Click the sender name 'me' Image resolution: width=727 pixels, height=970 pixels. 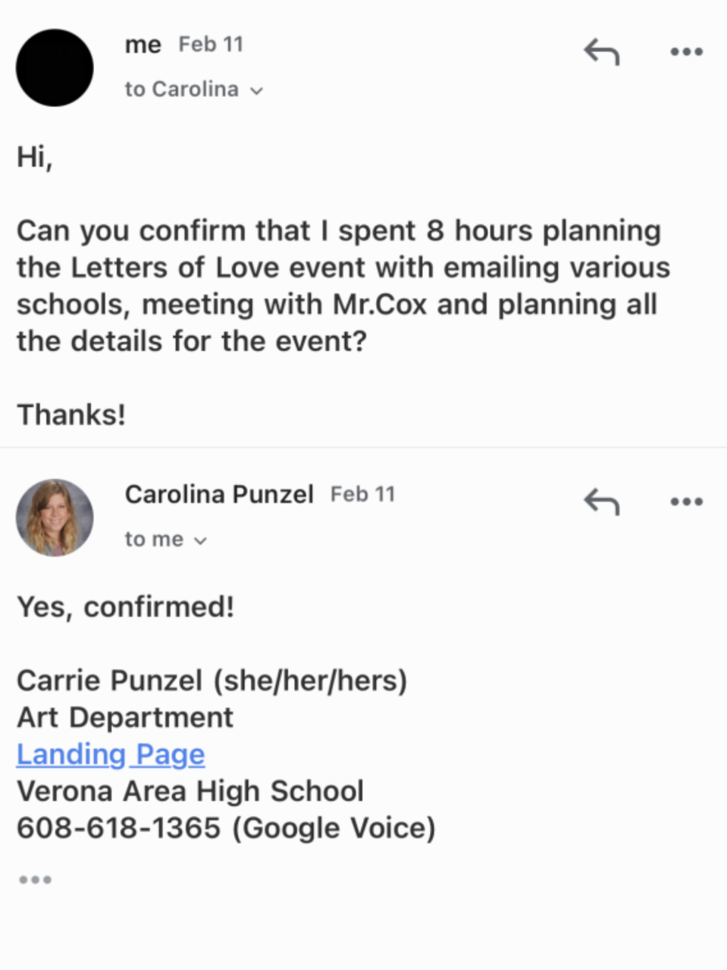tap(143, 45)
